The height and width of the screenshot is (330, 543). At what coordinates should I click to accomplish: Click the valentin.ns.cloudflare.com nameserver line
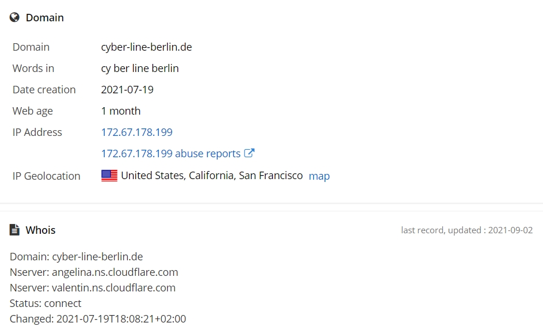(x=93, y=288)
